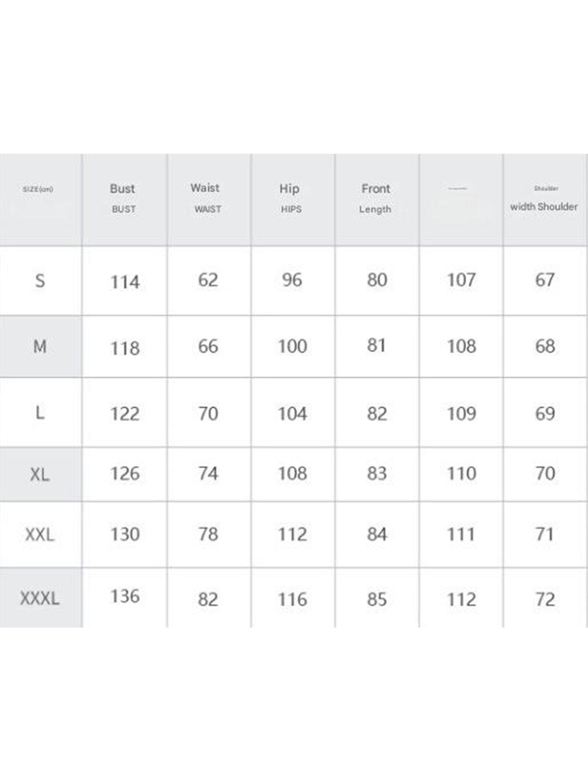Click hip value 104 for size L
The image size is (588, 781).
coord(292,414)
